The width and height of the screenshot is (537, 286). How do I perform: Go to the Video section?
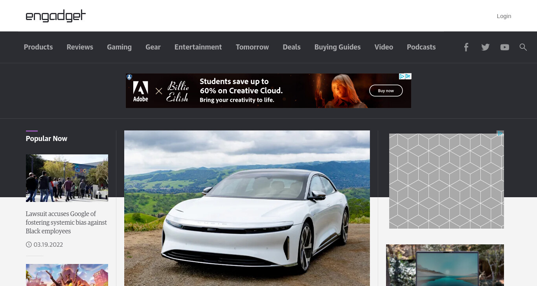click(384, 47)
